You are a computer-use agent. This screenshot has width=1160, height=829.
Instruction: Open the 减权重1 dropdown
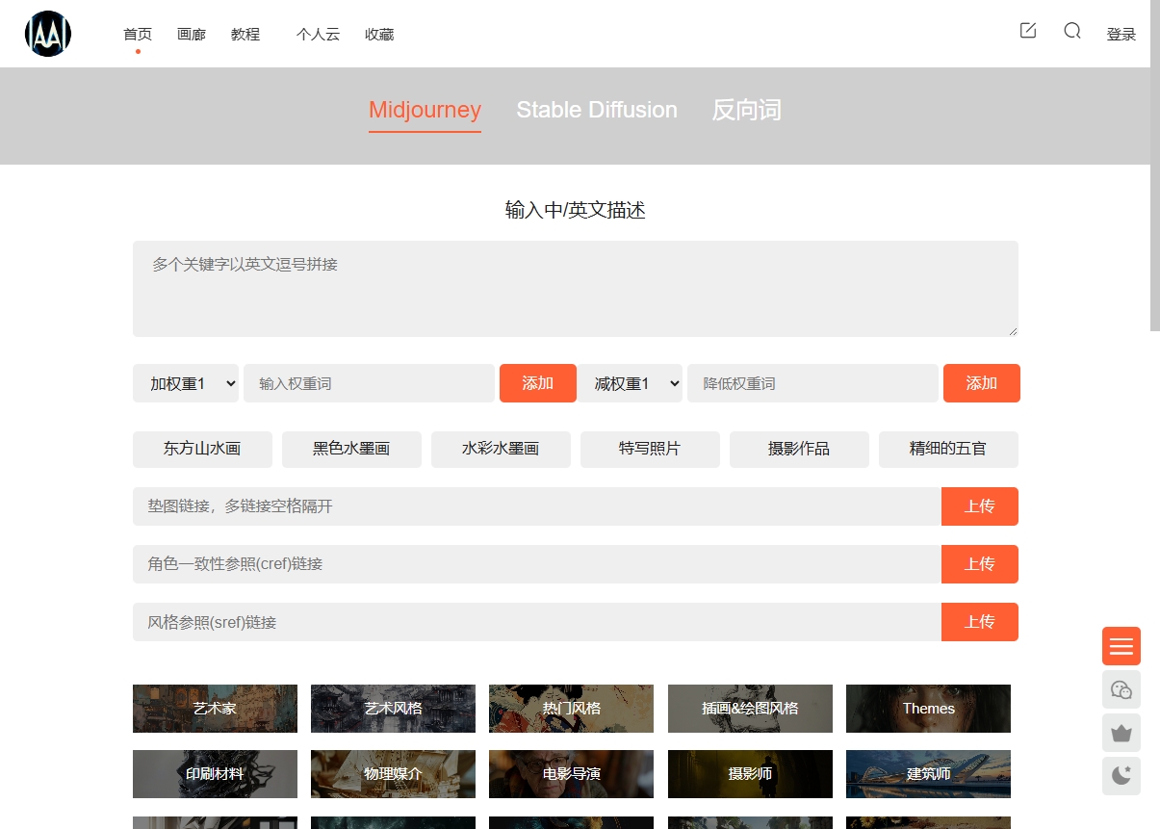point(630,383)
